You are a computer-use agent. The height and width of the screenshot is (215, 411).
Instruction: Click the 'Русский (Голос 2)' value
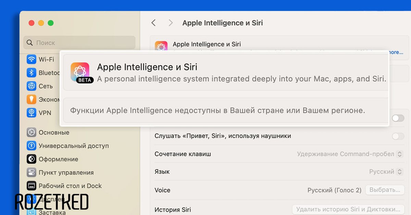coord(334,190)
